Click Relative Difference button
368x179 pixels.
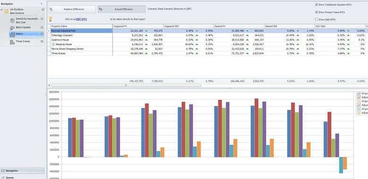72,9
